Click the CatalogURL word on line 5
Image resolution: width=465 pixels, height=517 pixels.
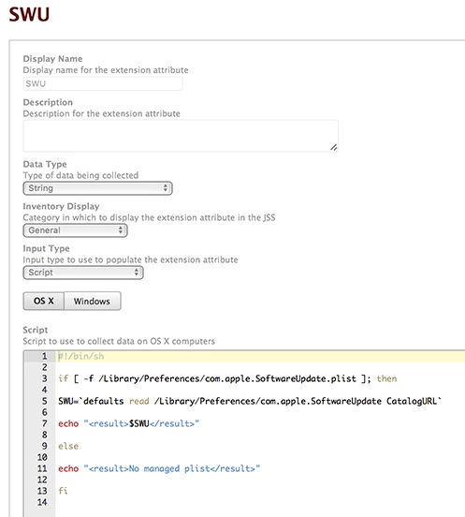click(x=412, y=401)
